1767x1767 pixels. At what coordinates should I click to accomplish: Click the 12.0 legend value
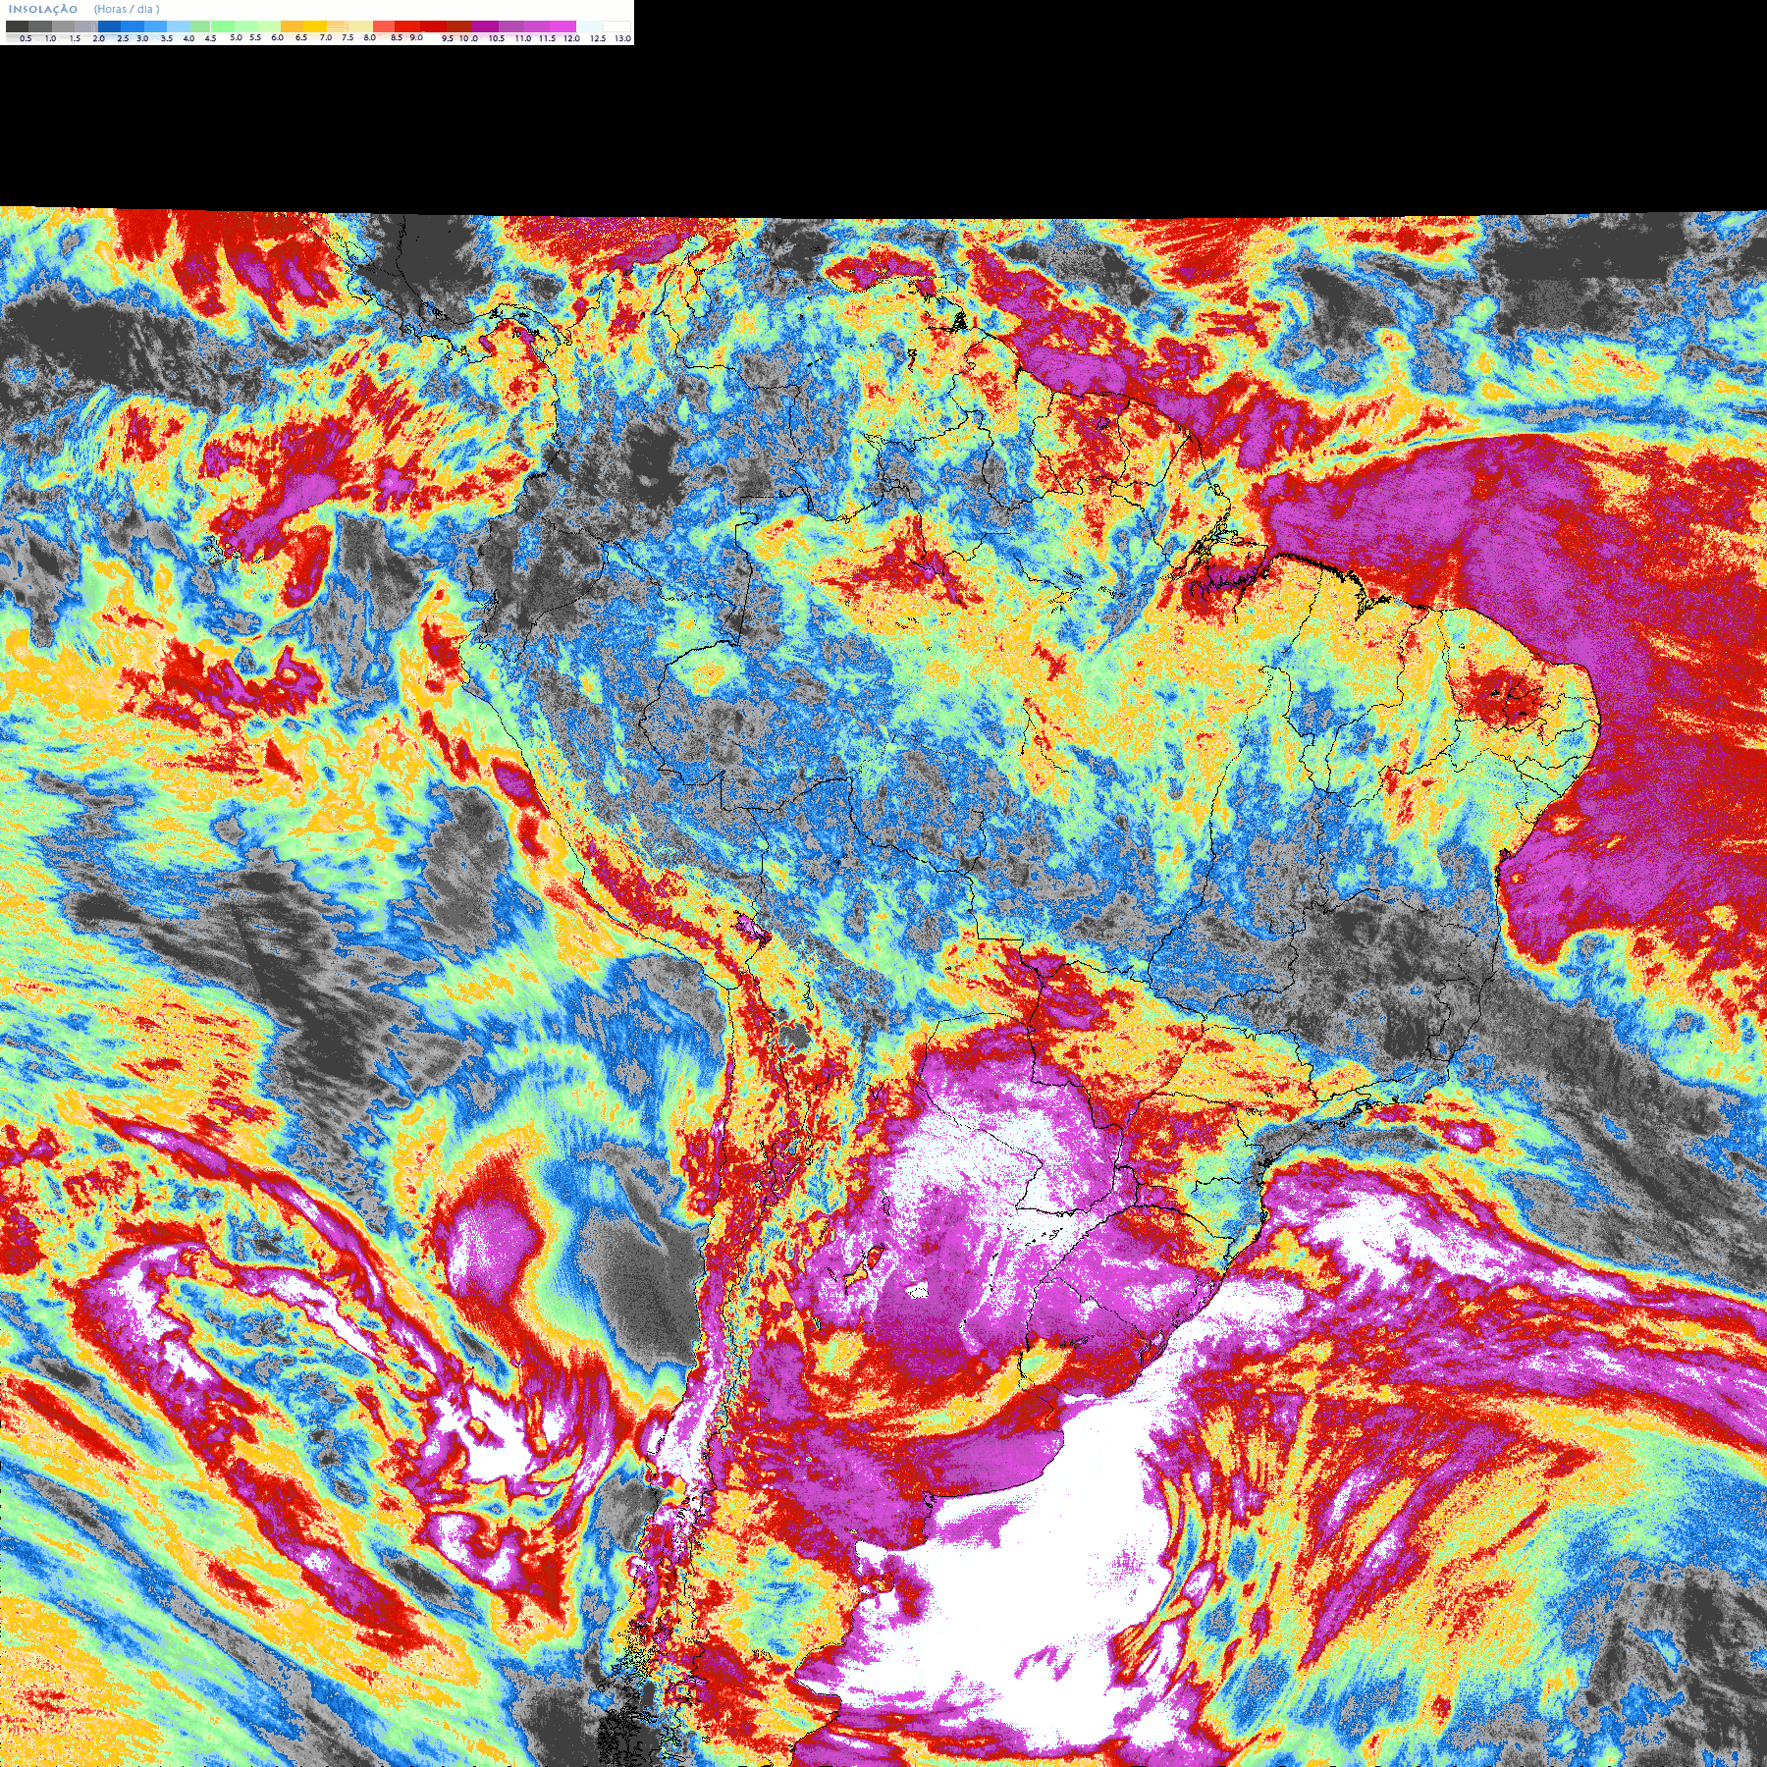click(x=571, y=38)
